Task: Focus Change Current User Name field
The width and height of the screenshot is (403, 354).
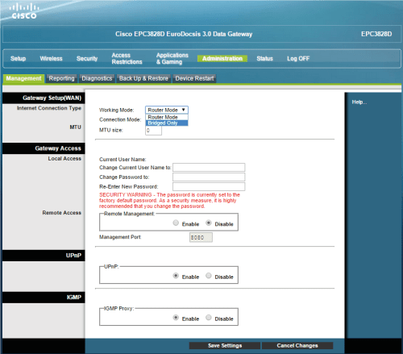Action: 209,167
